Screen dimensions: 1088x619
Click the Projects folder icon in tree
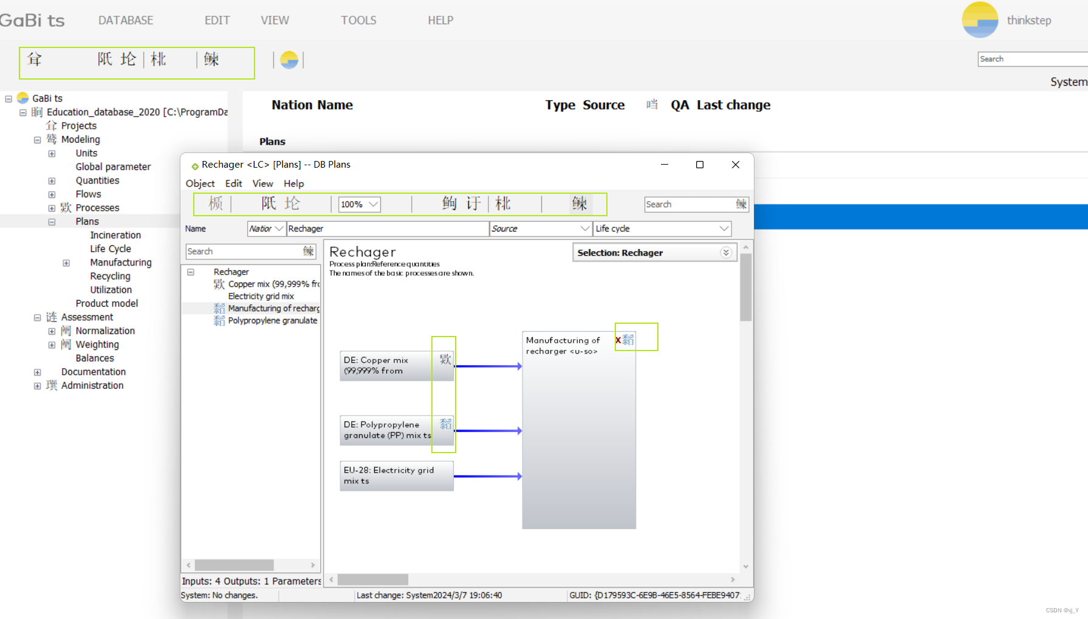point(52,126)
